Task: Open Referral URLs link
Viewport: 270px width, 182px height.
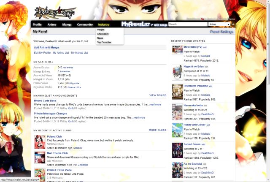Action: 74,87
